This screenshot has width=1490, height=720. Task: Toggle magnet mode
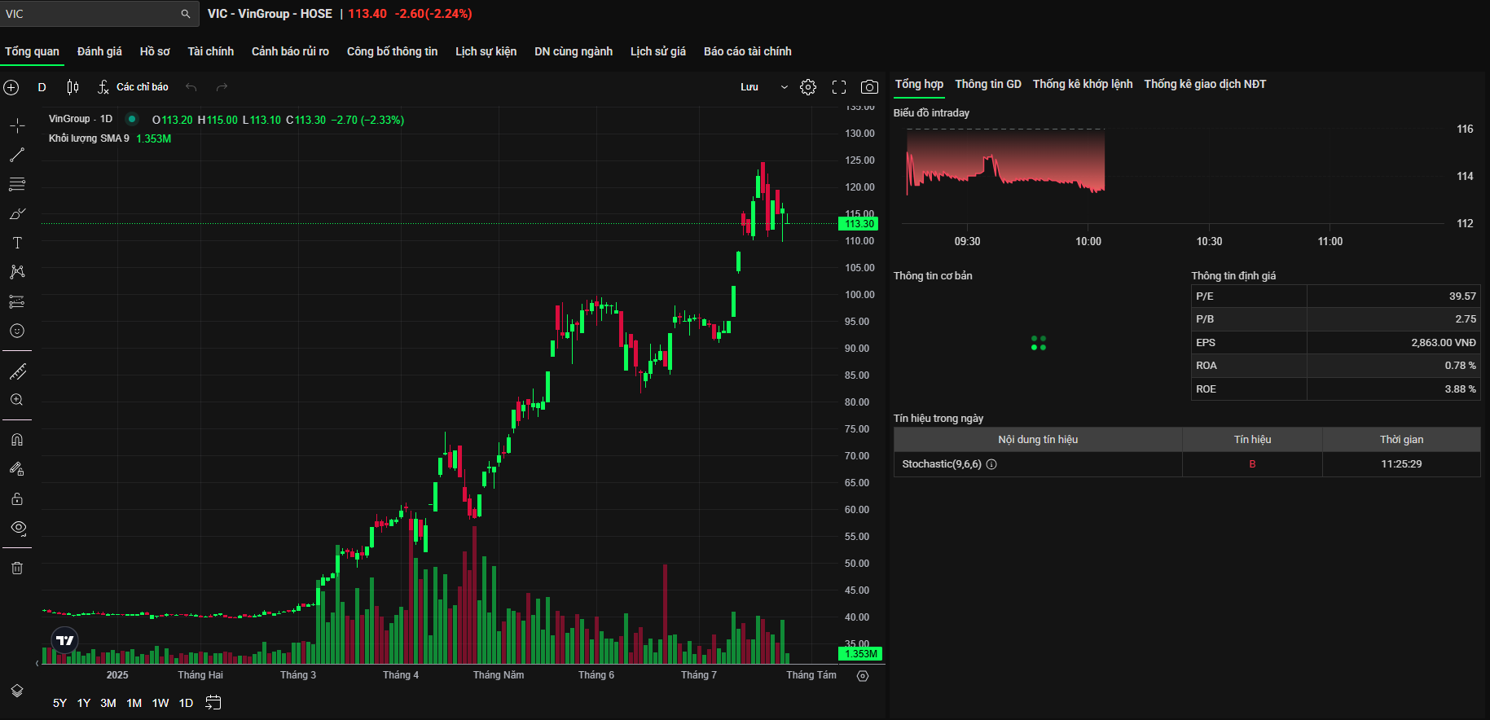click(17, 440)
